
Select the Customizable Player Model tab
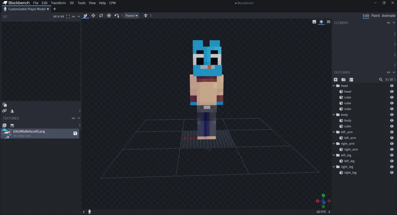coord(26,9)
